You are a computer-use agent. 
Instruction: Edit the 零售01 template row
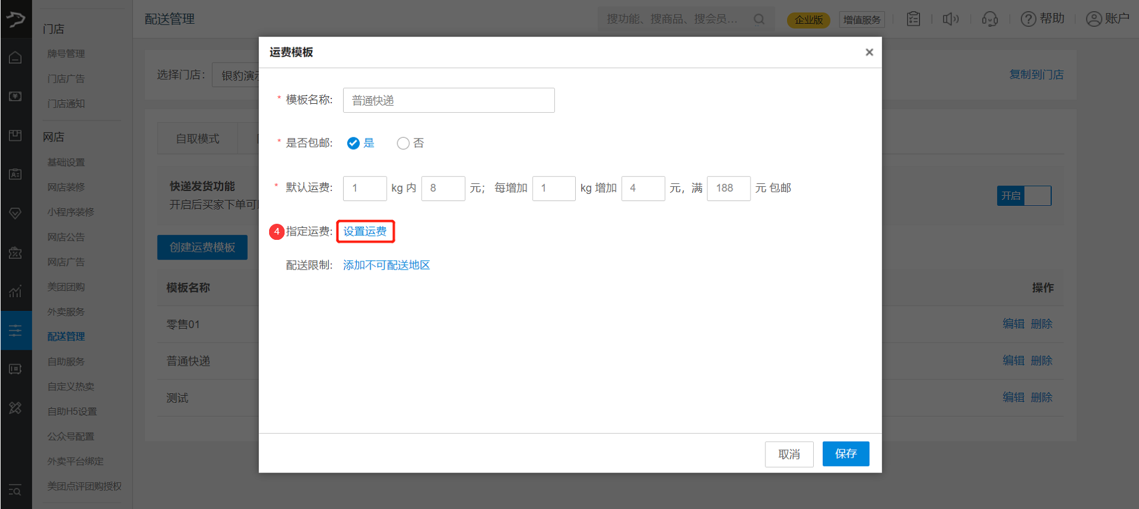(1014, 324)
